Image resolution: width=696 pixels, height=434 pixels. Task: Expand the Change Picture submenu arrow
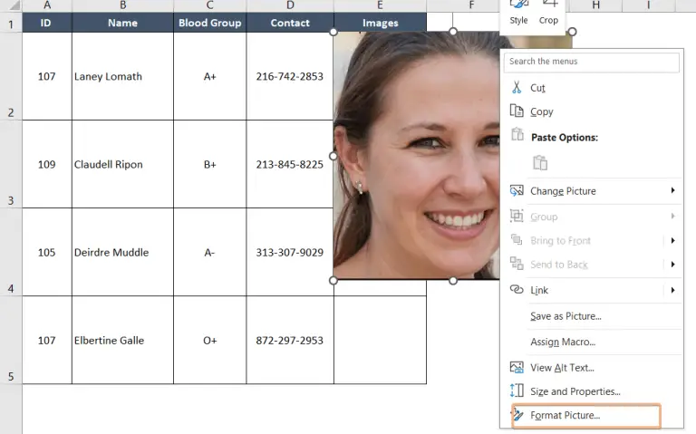coord(672,191)
